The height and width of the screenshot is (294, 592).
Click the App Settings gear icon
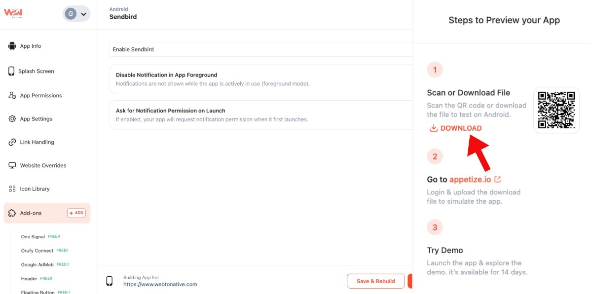point(12,119)
